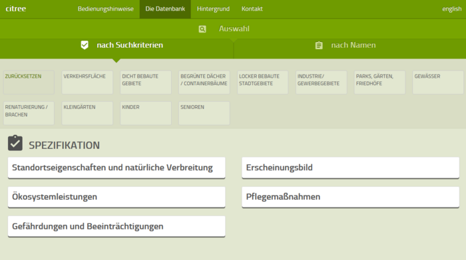This screenshot has width=466, height=260.
Task: Click the SPEZIFIKATION heading
Action: click(x=64, y=146)
